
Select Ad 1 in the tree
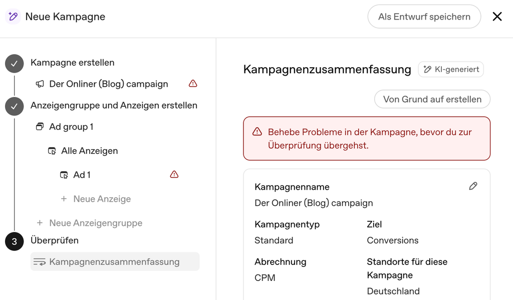82,175
